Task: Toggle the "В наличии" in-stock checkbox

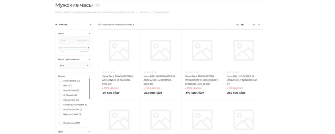Action: coord(60,123)
